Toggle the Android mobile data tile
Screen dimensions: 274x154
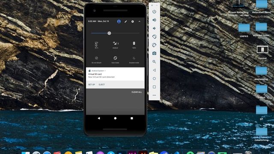115,45
